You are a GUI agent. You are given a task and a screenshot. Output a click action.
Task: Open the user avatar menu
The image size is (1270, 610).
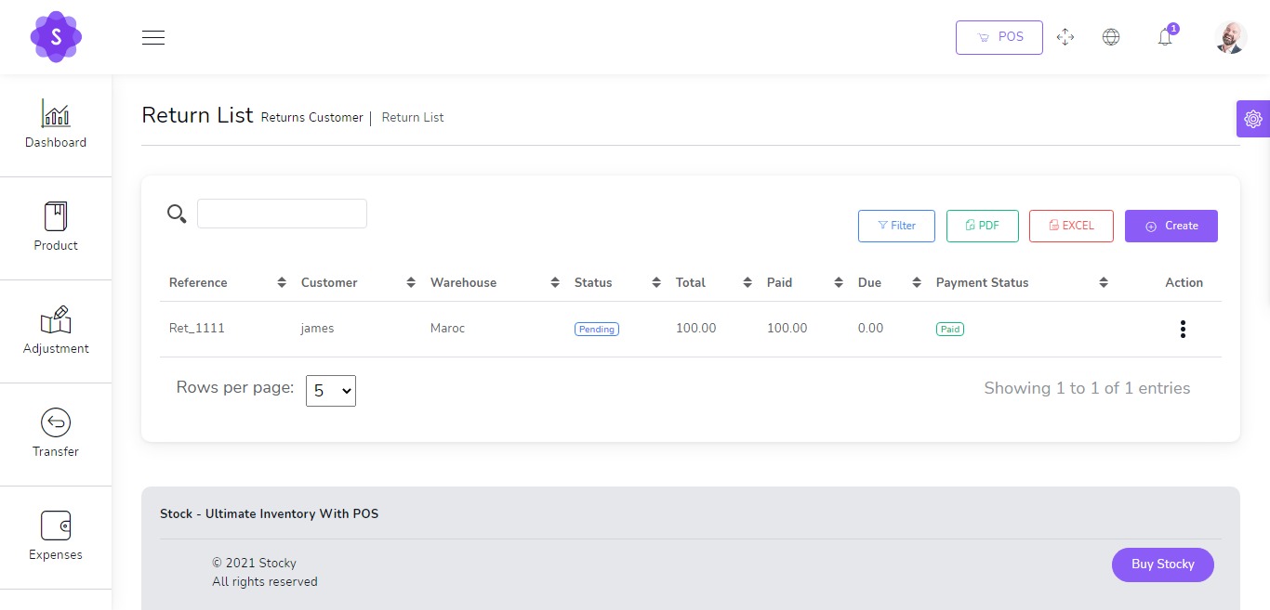point(1230,37)
